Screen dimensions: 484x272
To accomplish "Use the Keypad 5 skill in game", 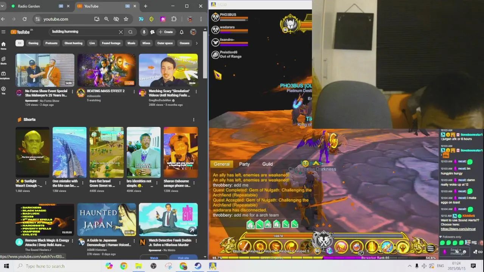I will [306, 247].
